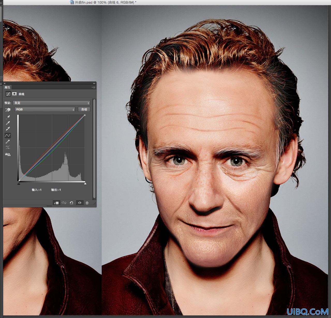Image resolution: width=331 pixels, height=318 pixels.
Task: Collapse the Properties panel with double arrows
Action: 94,84
